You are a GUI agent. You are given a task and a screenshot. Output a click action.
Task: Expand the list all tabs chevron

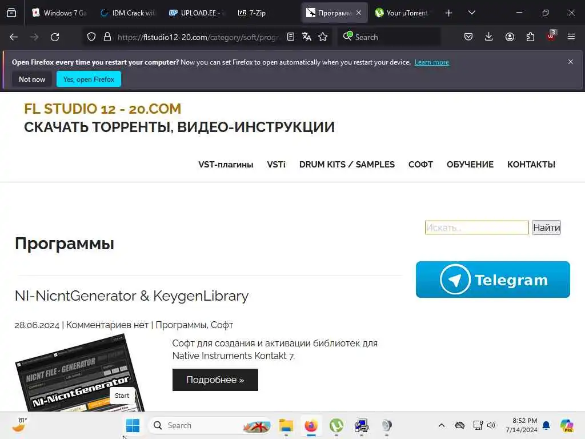point(471,13)
